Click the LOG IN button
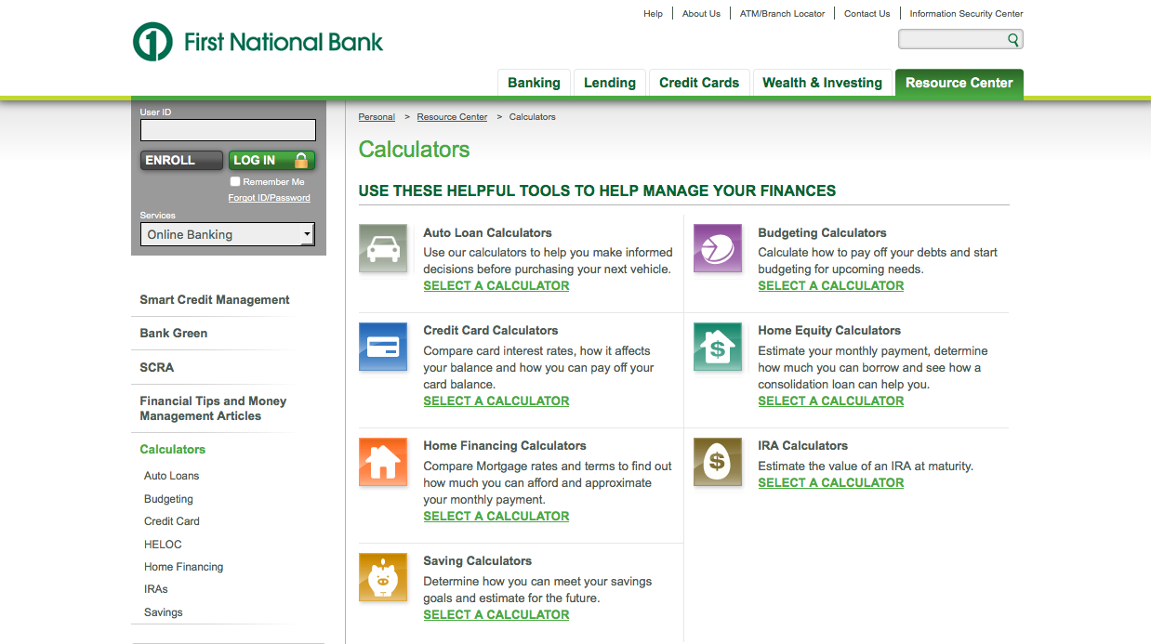1151x644 pixels. coord(271,161)
